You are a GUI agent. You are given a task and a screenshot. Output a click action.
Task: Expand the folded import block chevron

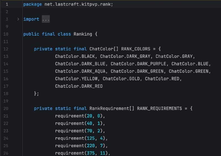point(18,19)
